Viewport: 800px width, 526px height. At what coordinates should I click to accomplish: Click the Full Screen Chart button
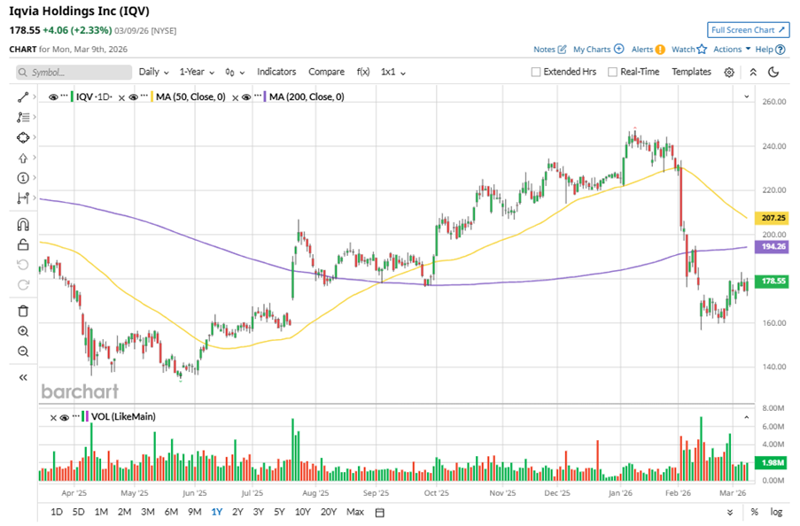point(748,30)
